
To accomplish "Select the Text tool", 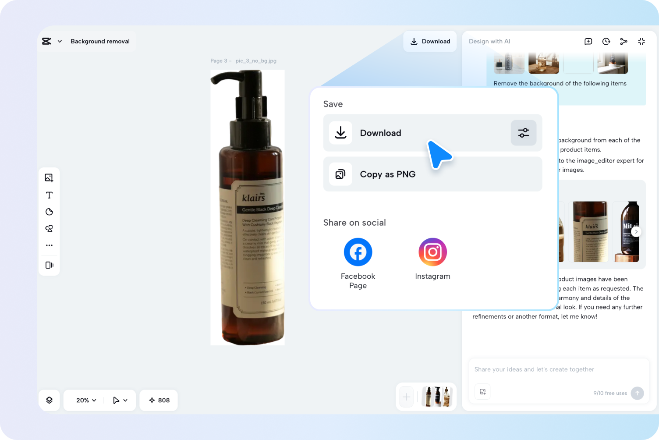I will coord(49,195).
